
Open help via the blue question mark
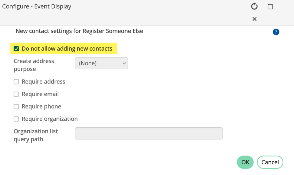pos(276,32)
